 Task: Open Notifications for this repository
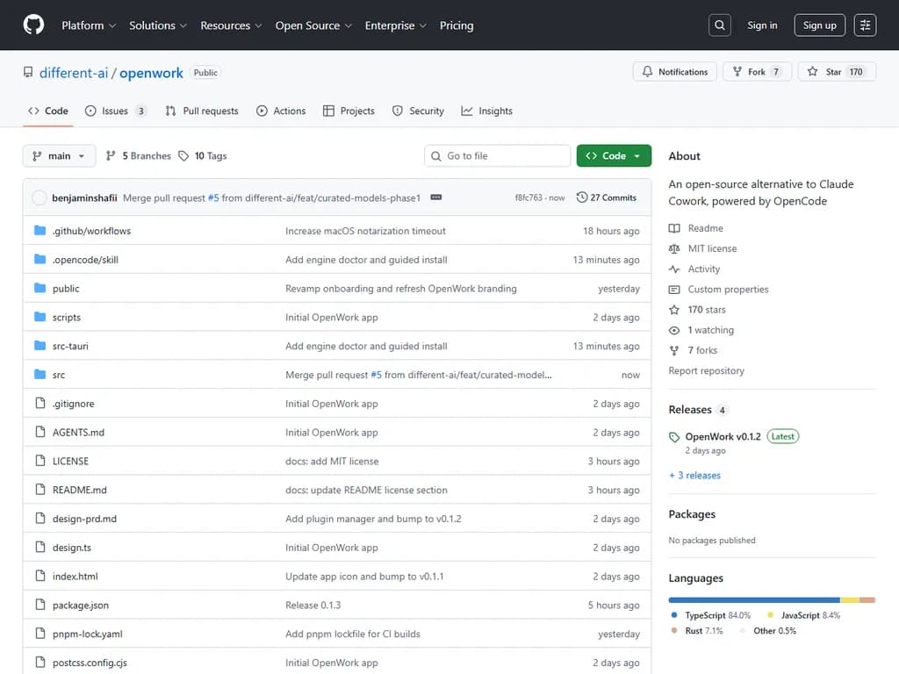click(674, 72)
